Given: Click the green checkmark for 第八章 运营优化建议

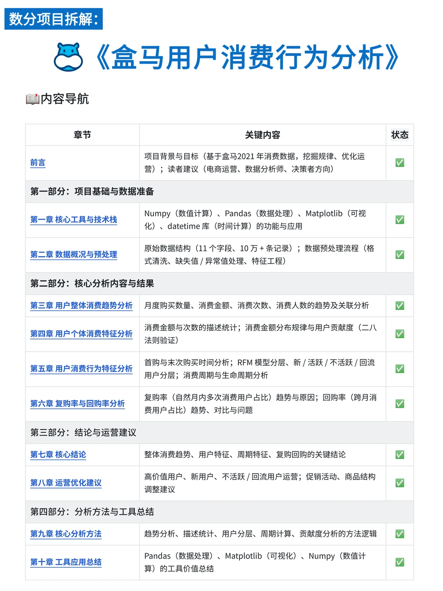Looking at the screenshot, I should (400, 483).
